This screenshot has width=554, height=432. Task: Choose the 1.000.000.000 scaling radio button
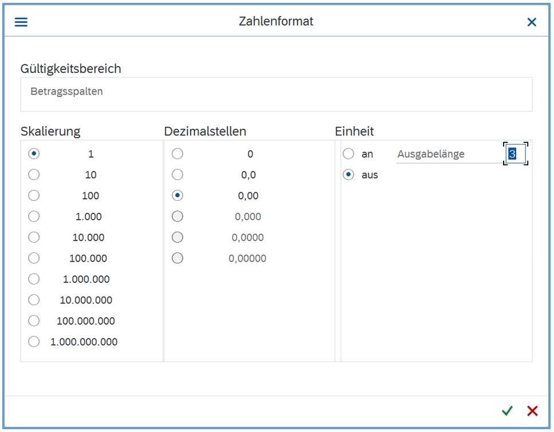[x=34, y=341]
